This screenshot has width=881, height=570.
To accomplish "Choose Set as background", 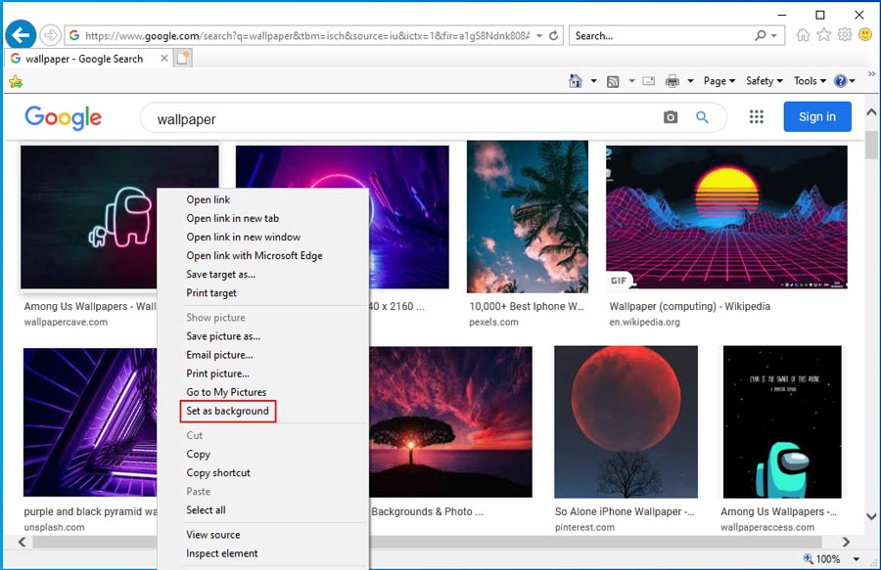I will point(227,411).
